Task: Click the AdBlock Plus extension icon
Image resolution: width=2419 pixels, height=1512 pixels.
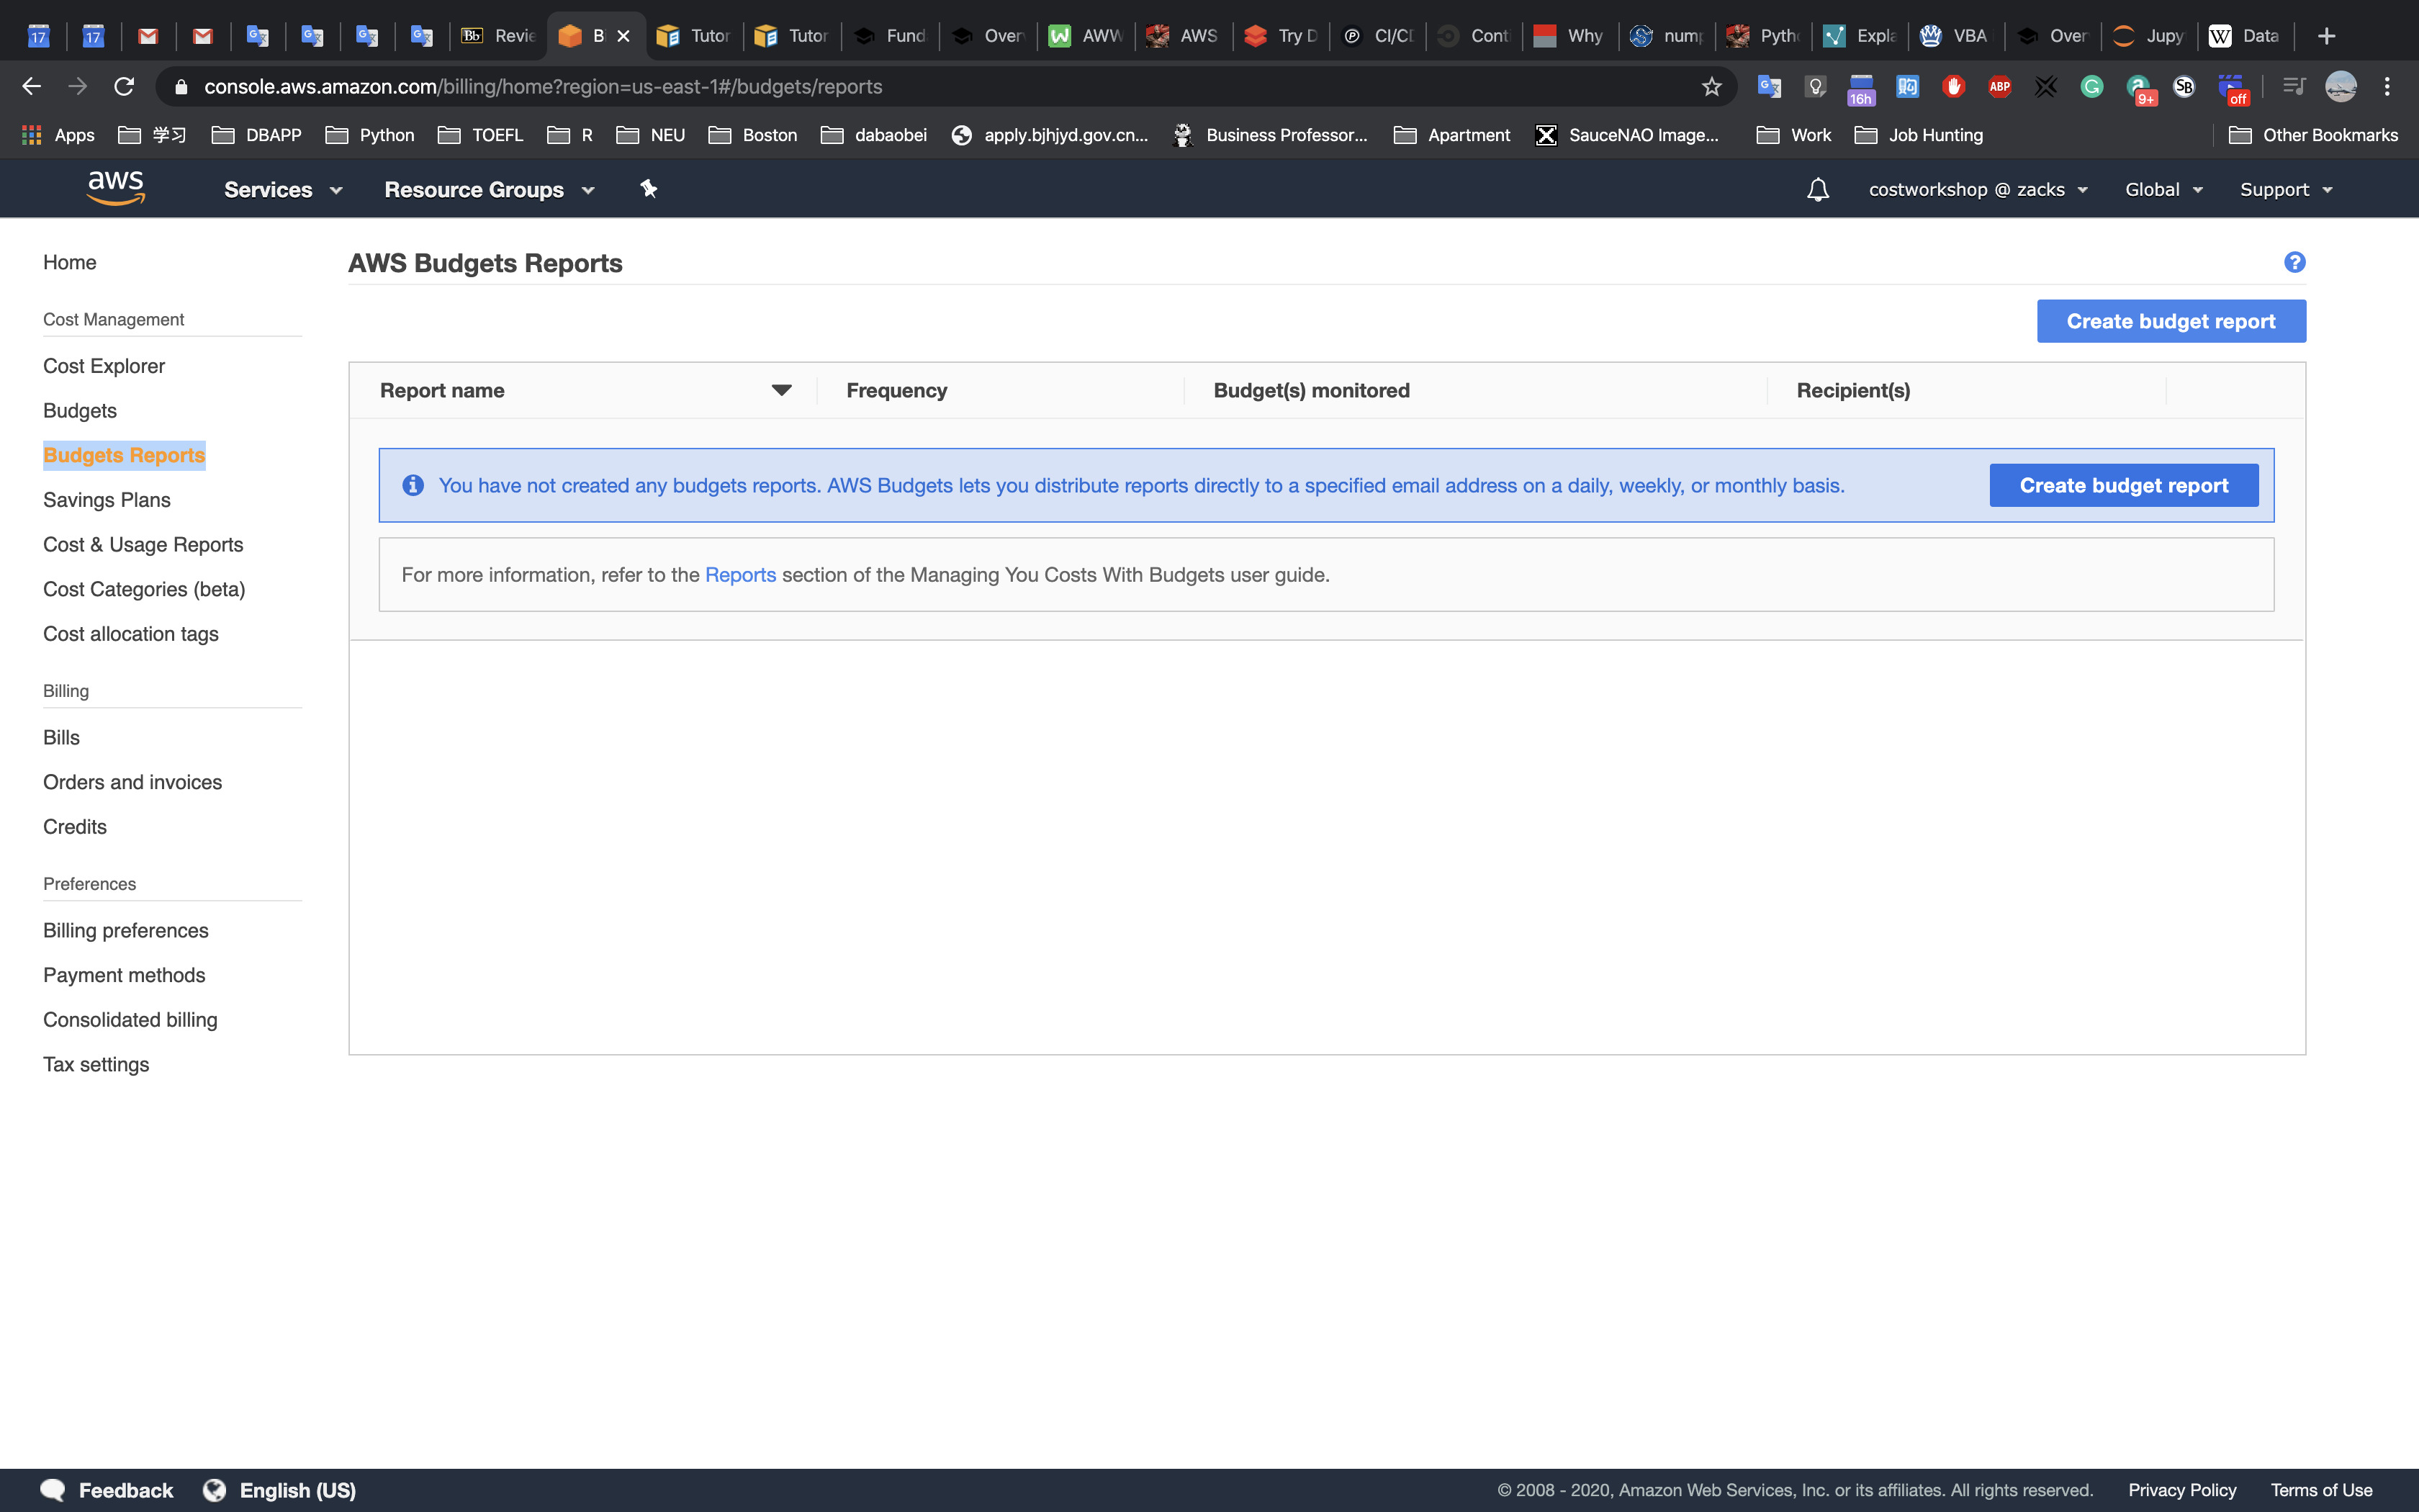Action: point(1999,87)
